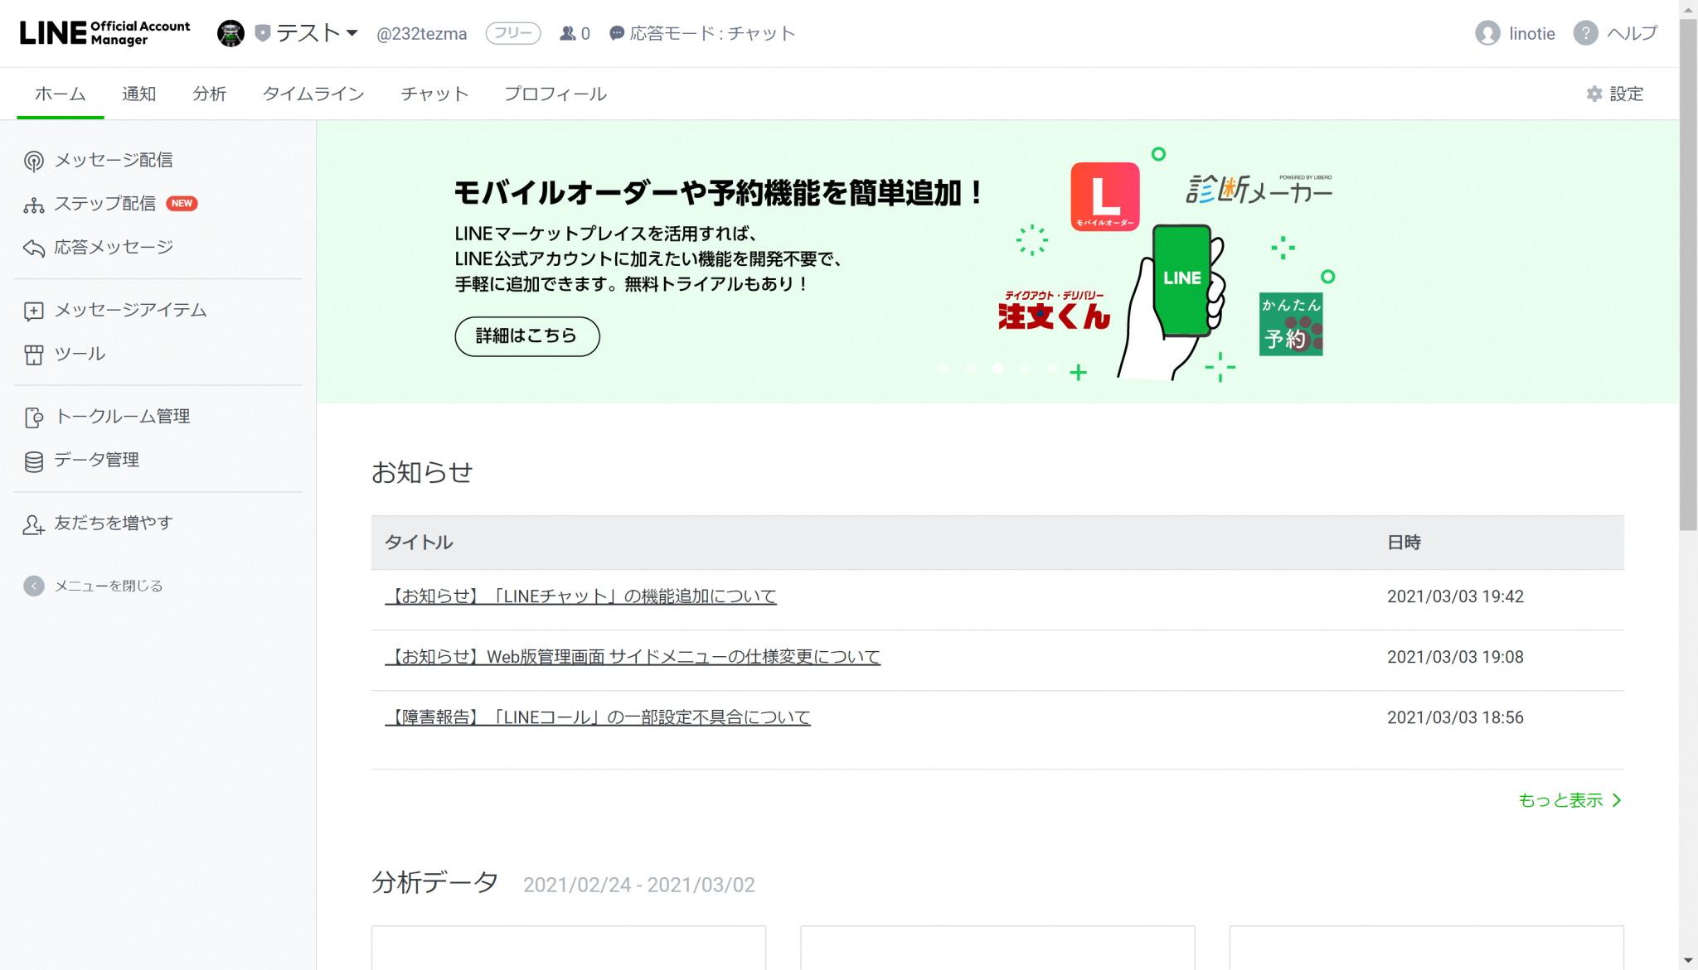The height and width of the screenshot is (970, 1698).
Task: Click the 応答メッセージ reply arrow icon
Action: click(x=33, y=248)
